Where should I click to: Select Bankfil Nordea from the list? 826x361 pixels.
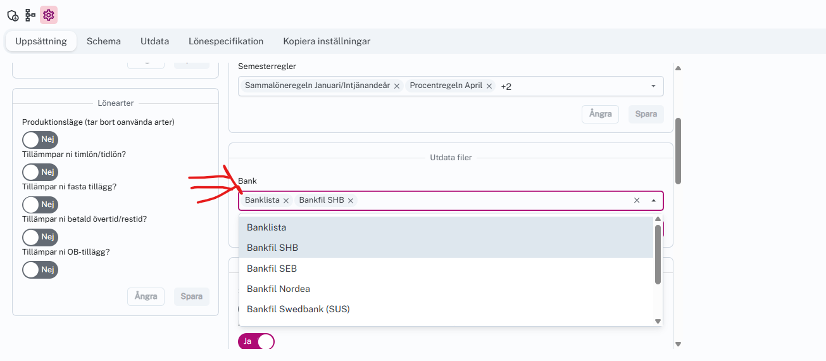pos(278,289)
